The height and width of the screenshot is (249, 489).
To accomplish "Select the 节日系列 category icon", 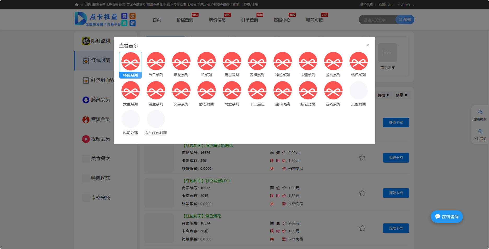I will click(x=156, y=61).
